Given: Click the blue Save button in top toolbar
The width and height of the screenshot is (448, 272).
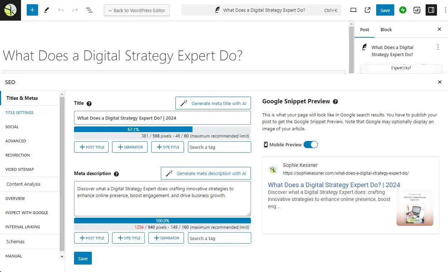Looking at the screenshot, I should [385, 10].
